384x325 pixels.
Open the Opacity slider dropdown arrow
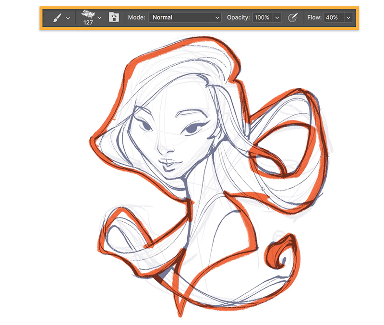[277, 18]
